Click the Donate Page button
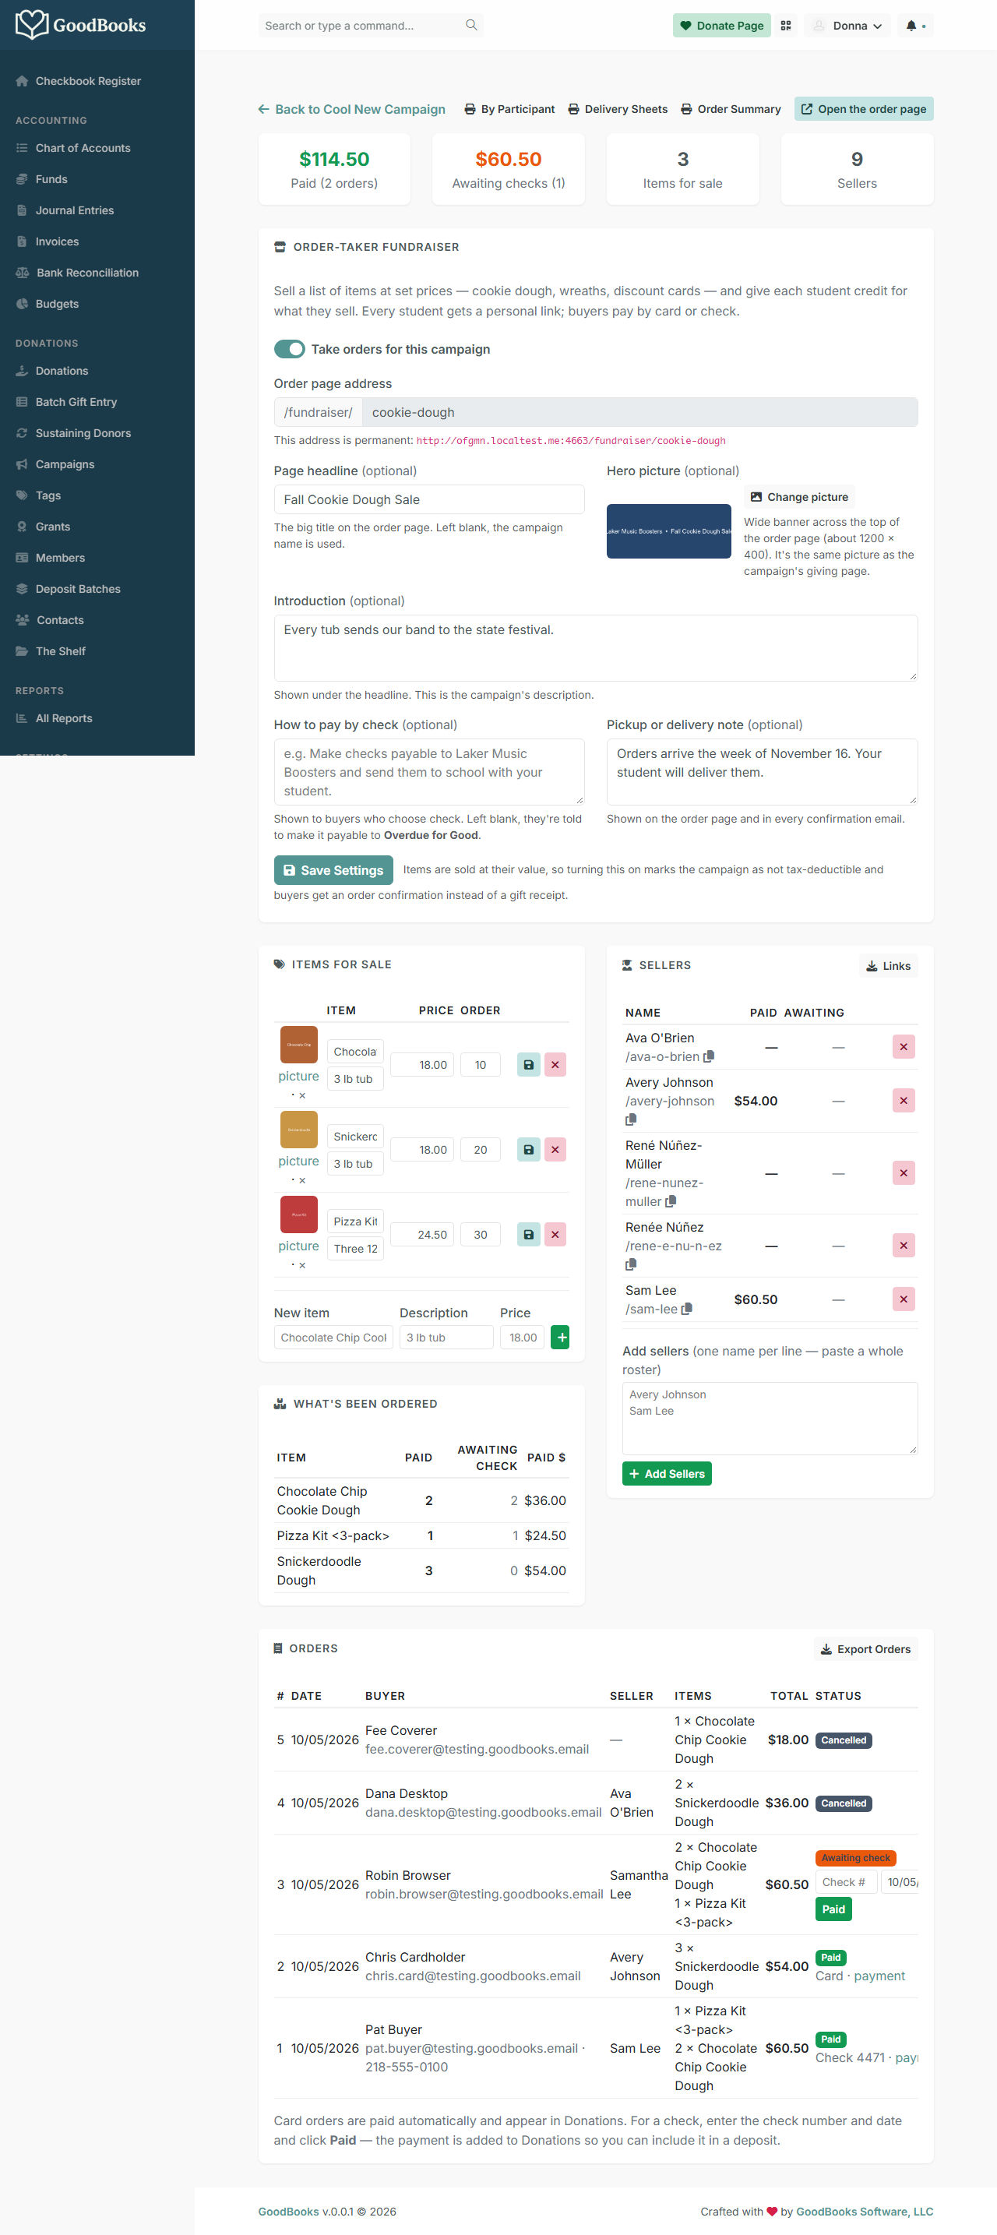This screenshot has width=997, height=2235. pyautogui.click(x=721, y=26)
